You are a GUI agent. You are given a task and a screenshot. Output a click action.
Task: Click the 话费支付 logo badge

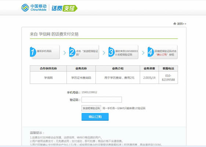pyautogui.click(x=64, y=8)
